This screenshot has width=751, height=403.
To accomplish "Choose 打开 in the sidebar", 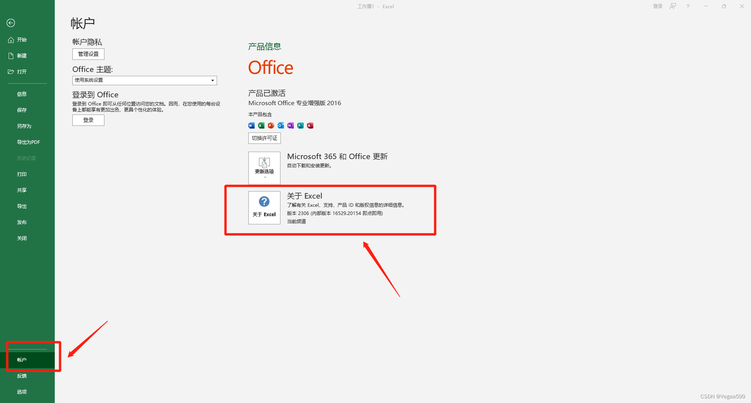I will point(27,72).
